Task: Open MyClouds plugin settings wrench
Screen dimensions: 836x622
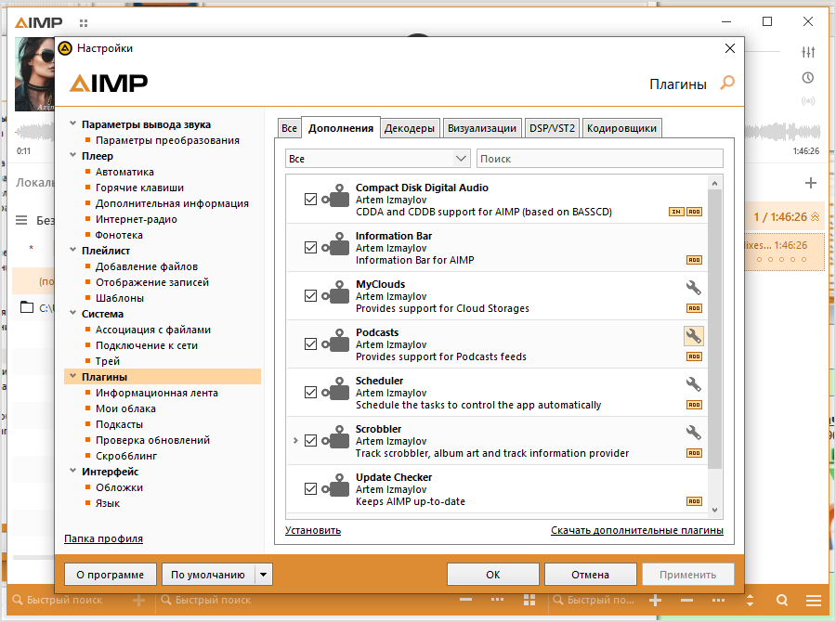Action: click(693, 288)
